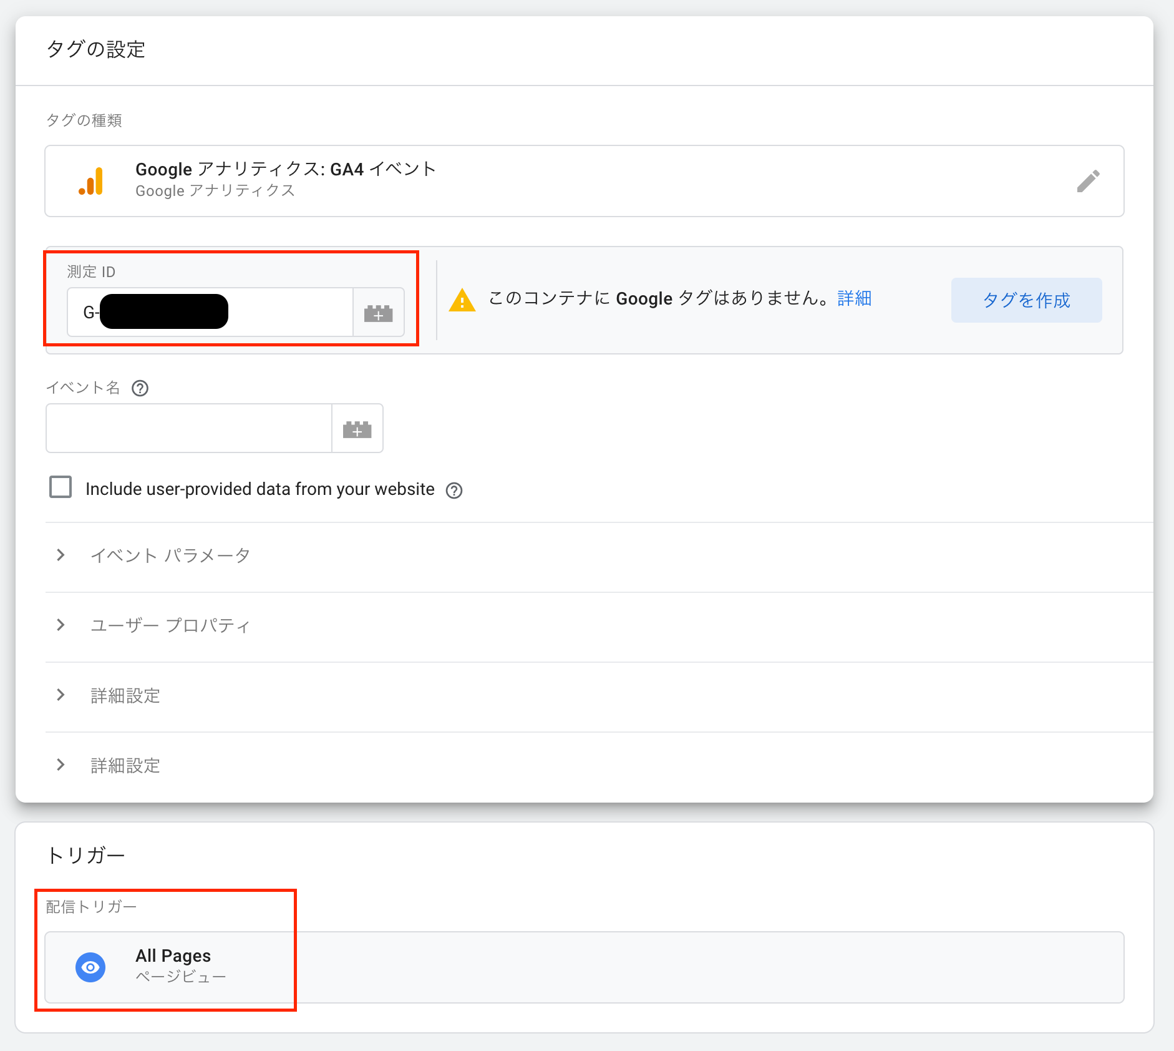Viewport: 1174px width, 1051px height.
Task: Open the 詳細 link in the warning
Action: (854, 298)
